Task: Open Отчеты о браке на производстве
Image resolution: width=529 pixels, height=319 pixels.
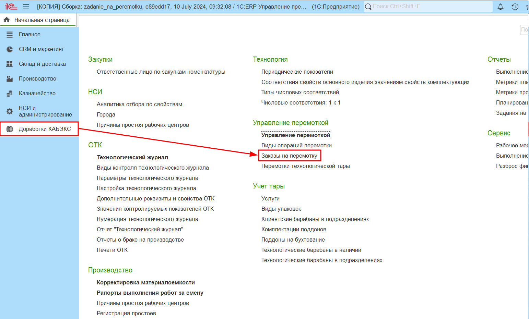Action: 140,240
